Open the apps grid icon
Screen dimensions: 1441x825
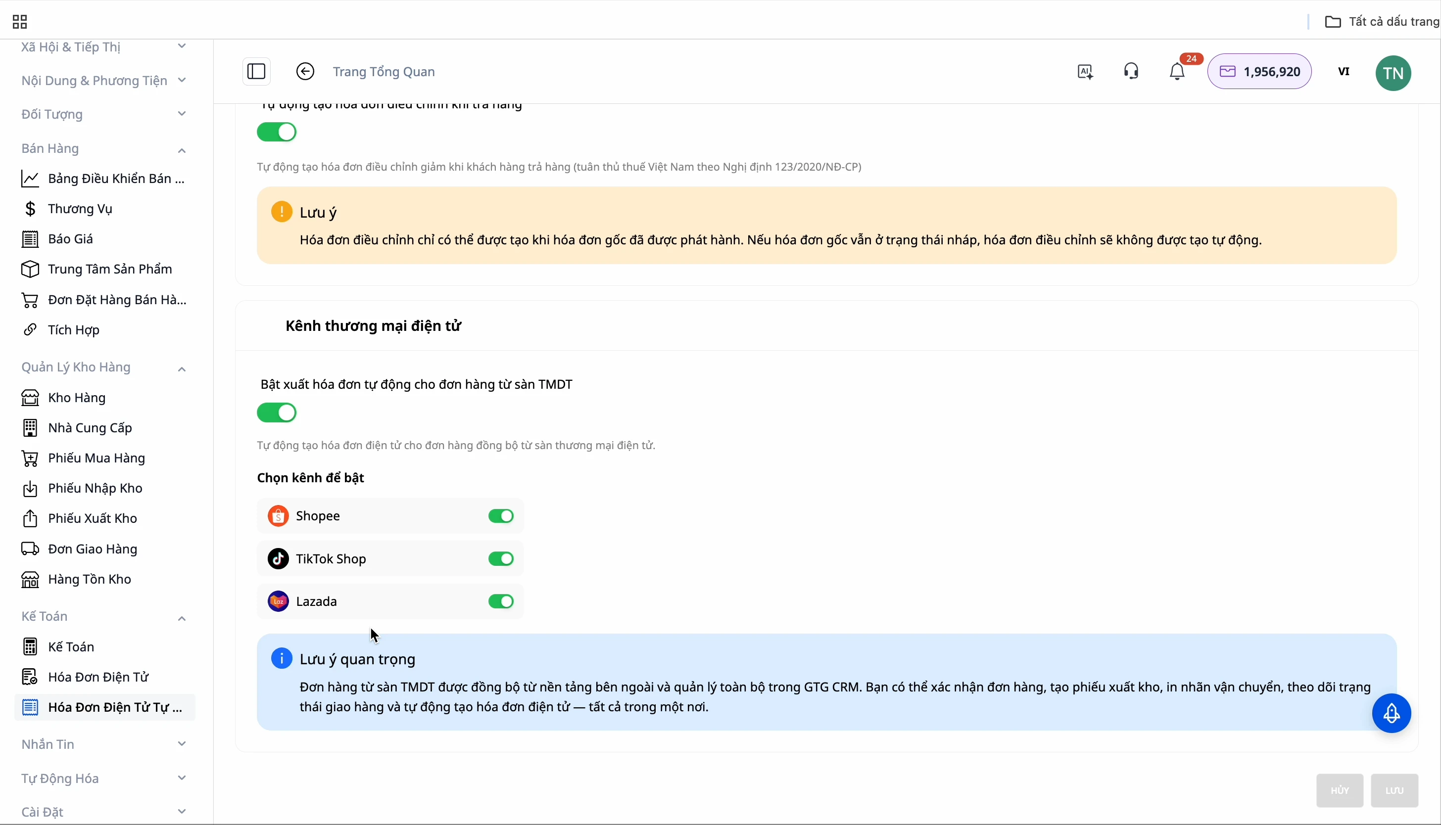[20, 22]
